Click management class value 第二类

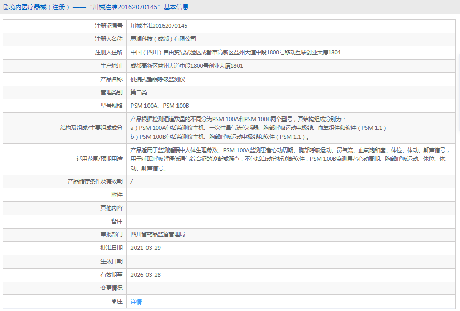coord(139,92)
